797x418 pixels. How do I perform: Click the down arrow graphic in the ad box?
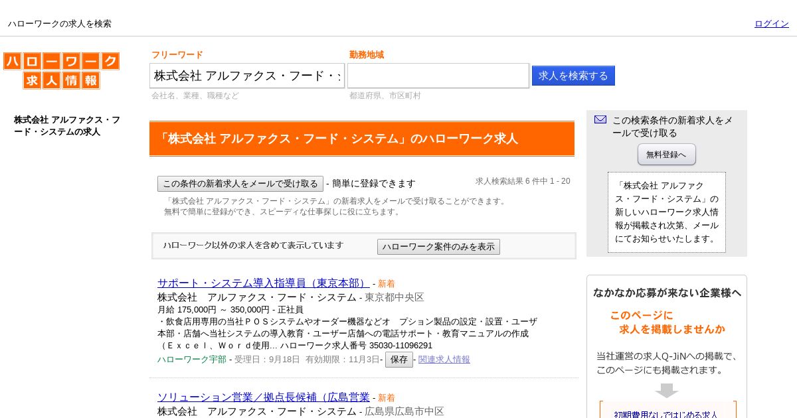[x=667, y=390]
